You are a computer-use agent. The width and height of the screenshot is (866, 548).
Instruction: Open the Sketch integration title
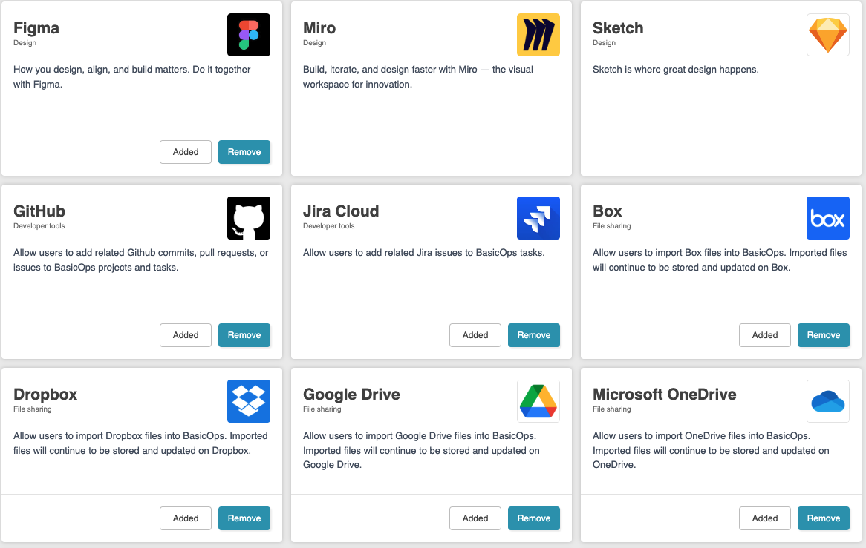point(617,27)
